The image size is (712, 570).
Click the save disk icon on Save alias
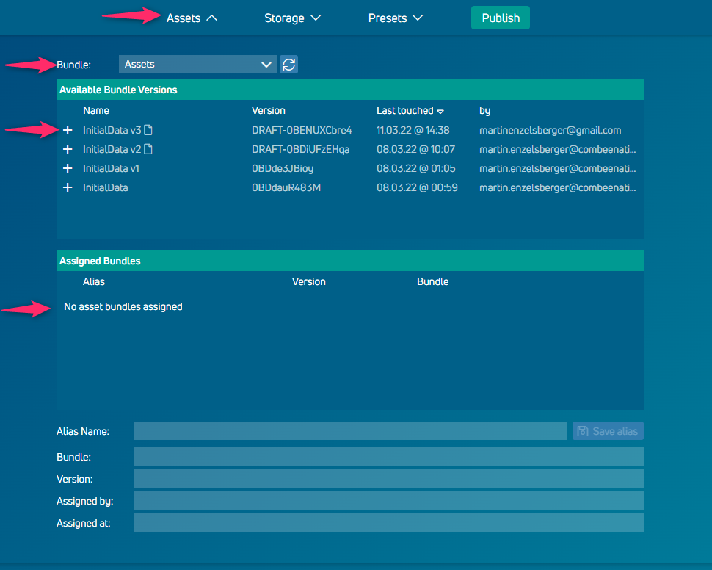[x=584, y=431]
